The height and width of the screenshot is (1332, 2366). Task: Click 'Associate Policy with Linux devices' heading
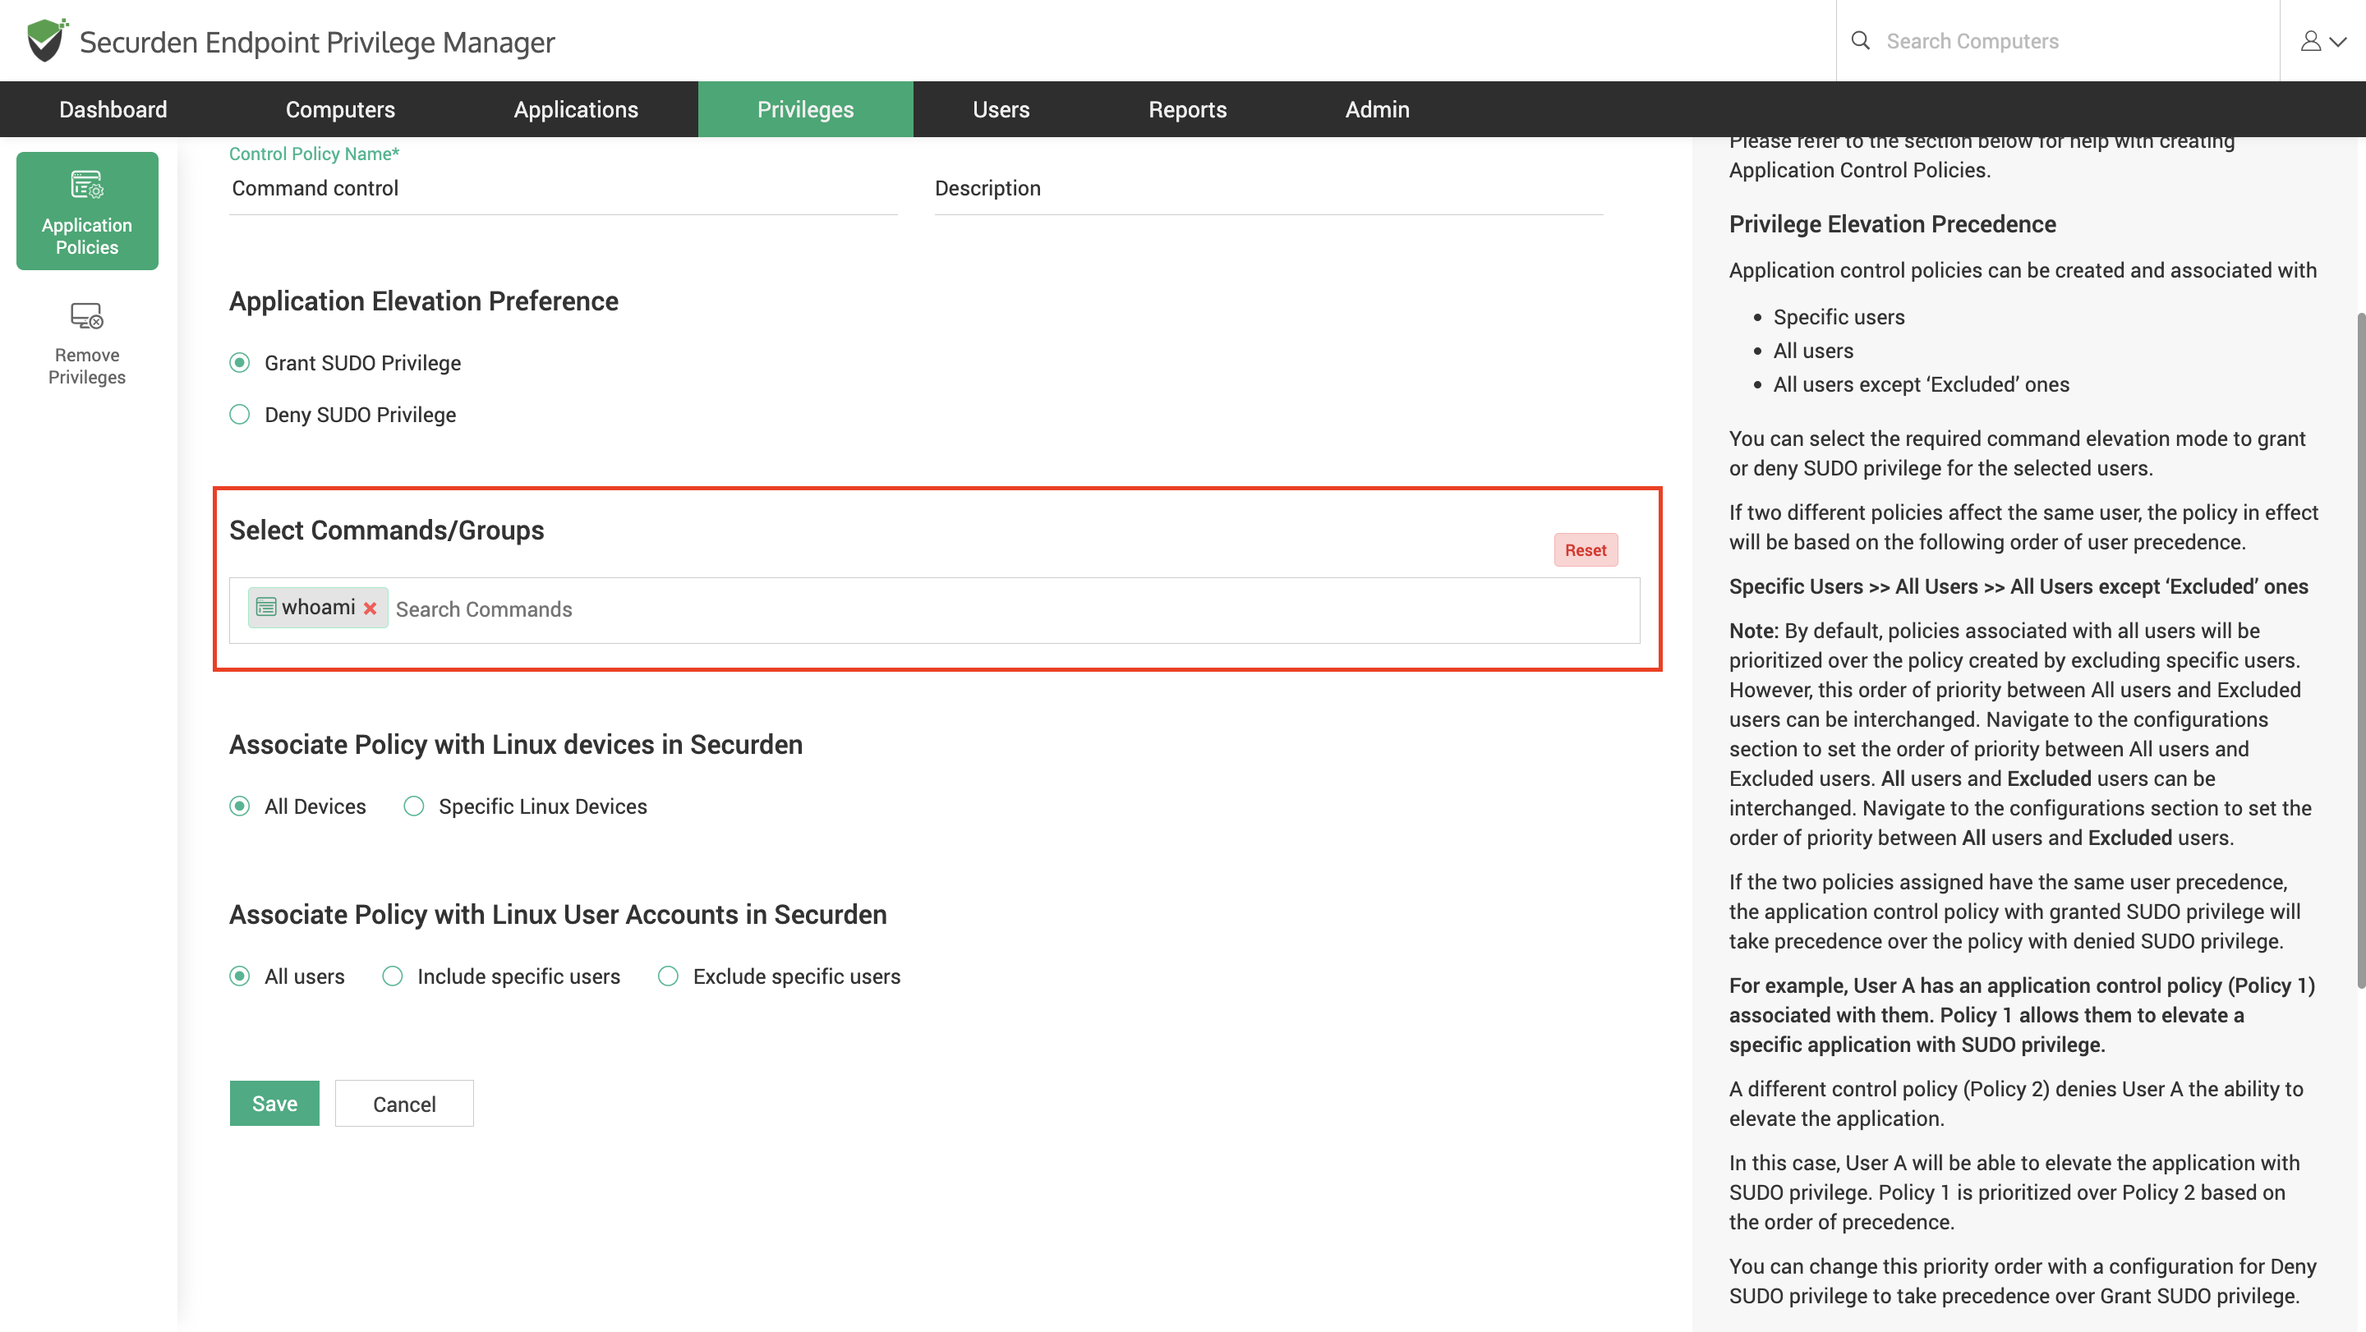coord(515,745)
